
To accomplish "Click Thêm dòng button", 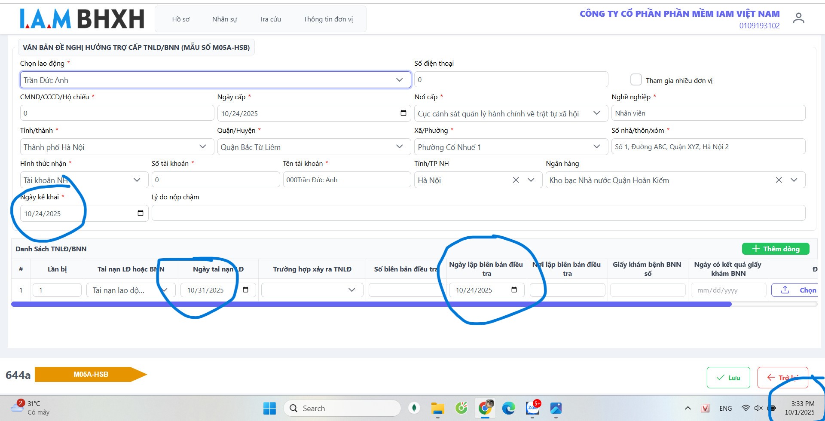I will click(776, 249).
